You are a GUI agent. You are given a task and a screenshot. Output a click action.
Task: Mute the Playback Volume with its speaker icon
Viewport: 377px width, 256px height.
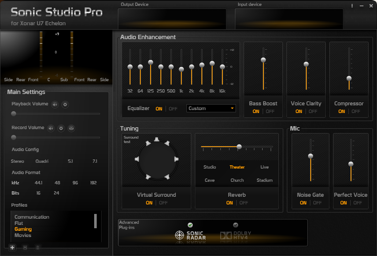point(55,105)
